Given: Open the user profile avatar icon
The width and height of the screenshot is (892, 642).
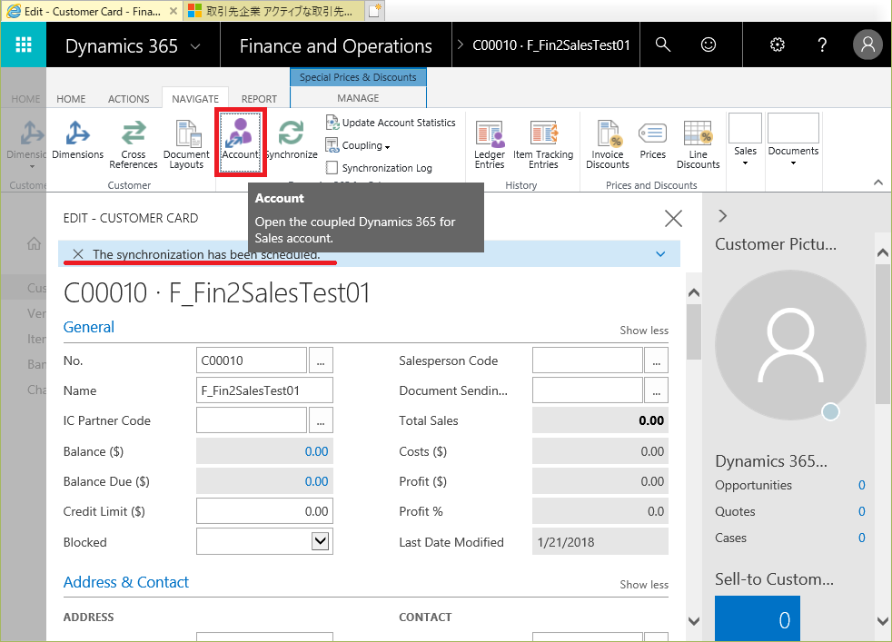Looking at the screenshot, I should 867,44.
